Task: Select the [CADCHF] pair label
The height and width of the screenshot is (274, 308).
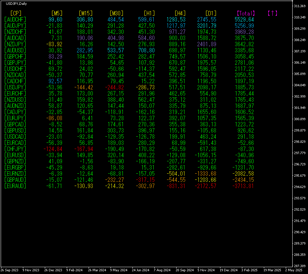Action: (15, 81)
